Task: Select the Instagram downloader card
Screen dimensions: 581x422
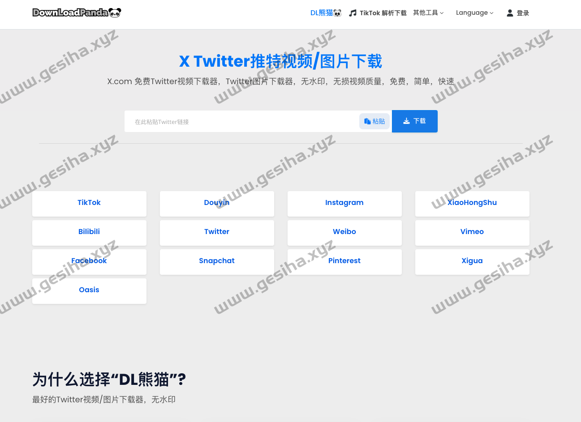Action: (x=344, y=203)
